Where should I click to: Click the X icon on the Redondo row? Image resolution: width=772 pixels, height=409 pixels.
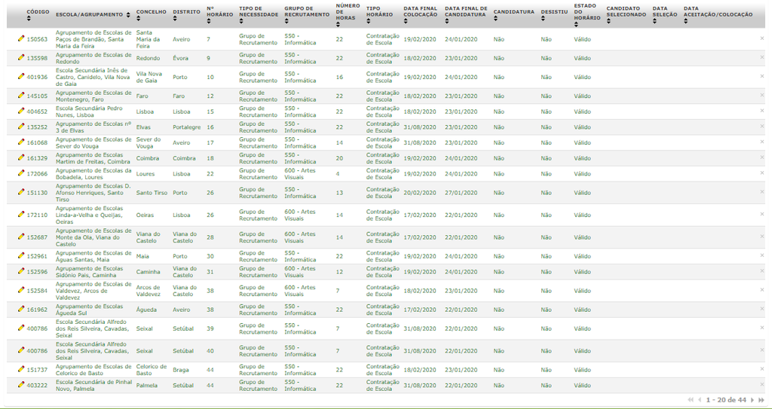pos(761,58)
